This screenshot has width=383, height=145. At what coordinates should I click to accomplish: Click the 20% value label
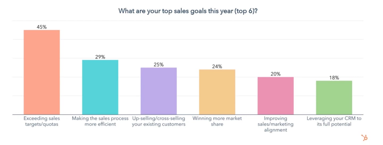coord(276,74)
